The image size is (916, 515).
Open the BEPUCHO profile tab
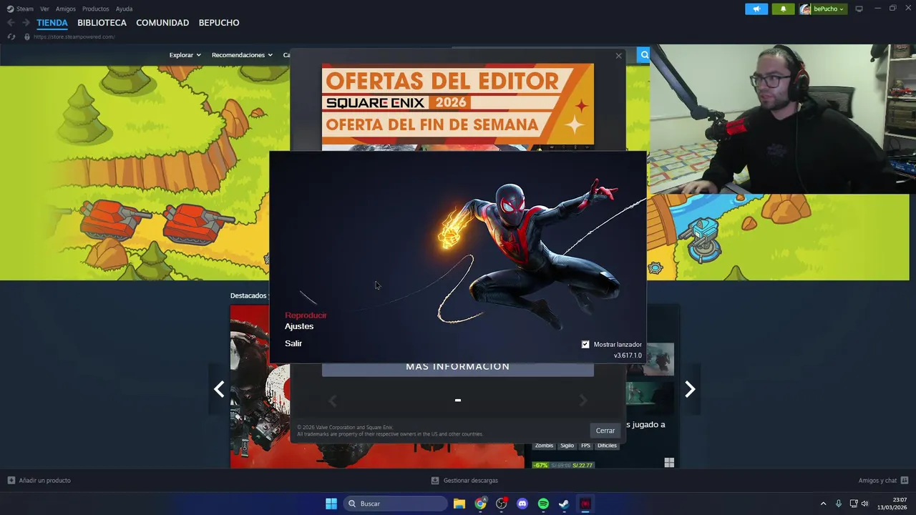point(219,23)
